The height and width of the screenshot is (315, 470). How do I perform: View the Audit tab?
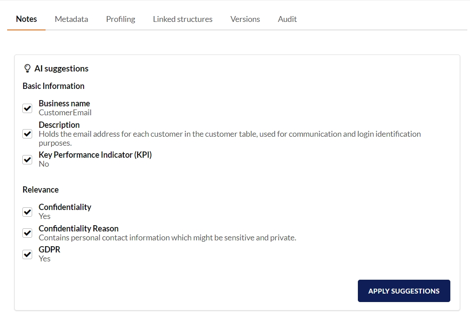[287, 19]
